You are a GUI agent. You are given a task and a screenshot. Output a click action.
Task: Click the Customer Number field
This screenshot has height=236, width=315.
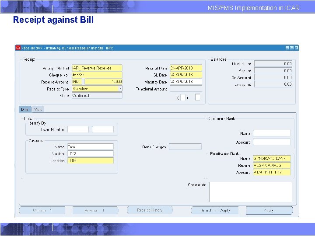[x=91, y=154]
